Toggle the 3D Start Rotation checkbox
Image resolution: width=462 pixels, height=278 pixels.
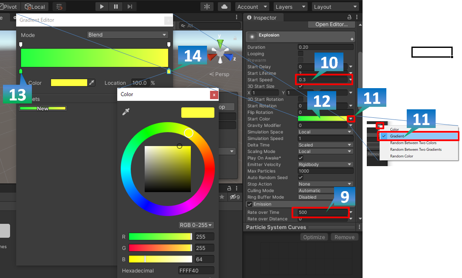300,99
